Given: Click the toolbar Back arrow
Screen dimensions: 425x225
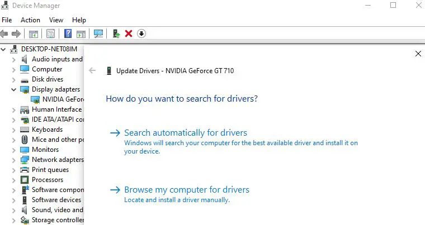Looking at the screenshot, I should click(4, 34).
